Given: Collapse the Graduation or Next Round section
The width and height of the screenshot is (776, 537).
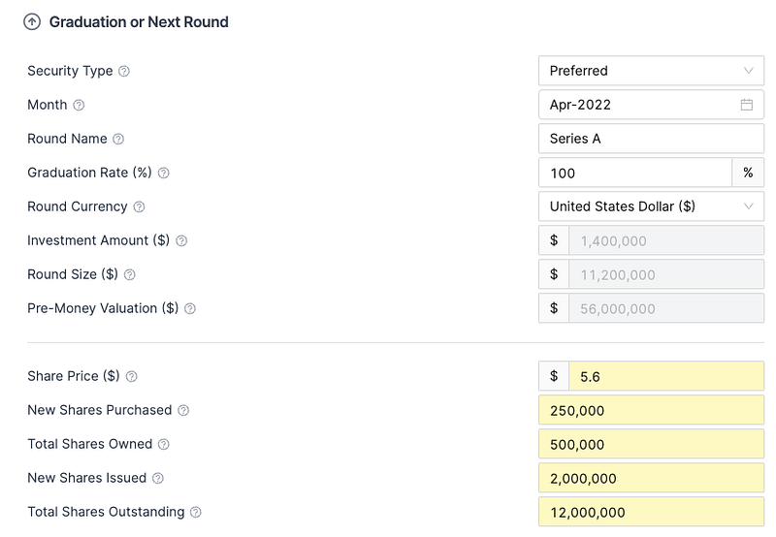Looking at the screenshot, I should pyautogui.click(x=32, y=21).
